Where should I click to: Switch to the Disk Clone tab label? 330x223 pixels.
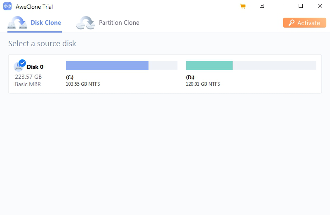click(x=46, y=23)
